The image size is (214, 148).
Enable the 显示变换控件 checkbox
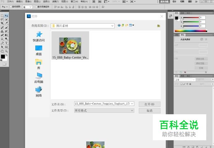36,7
